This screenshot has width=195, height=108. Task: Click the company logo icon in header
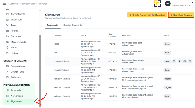pos(157,4)
